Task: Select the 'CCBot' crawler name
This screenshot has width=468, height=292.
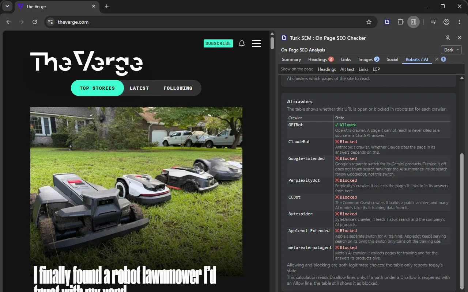Action: [294, 197]
